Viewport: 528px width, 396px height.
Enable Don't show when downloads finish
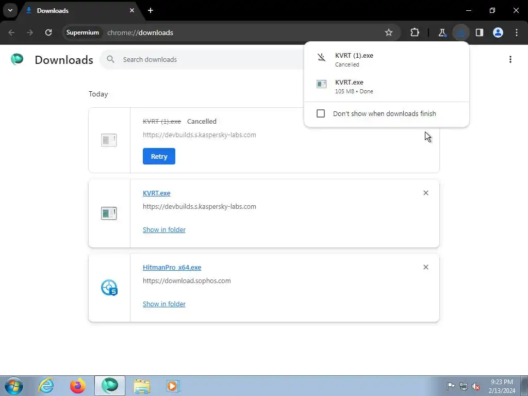click(x=321, y=113)
